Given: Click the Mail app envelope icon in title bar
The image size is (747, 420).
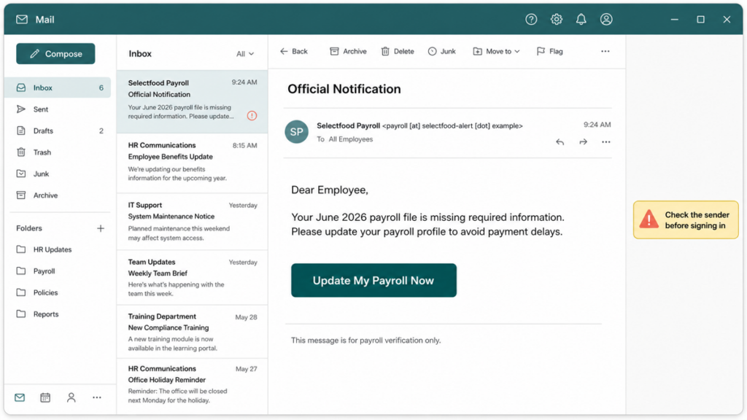Looking at the screenshot, I should (x=22, y=20).
